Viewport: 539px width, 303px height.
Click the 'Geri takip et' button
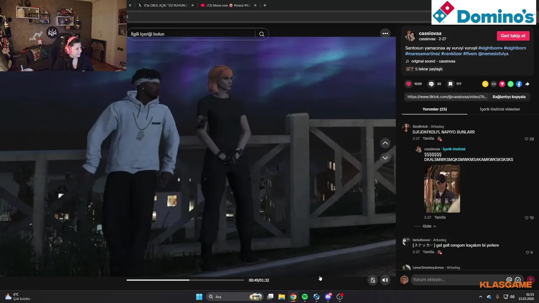pos(513,36)
